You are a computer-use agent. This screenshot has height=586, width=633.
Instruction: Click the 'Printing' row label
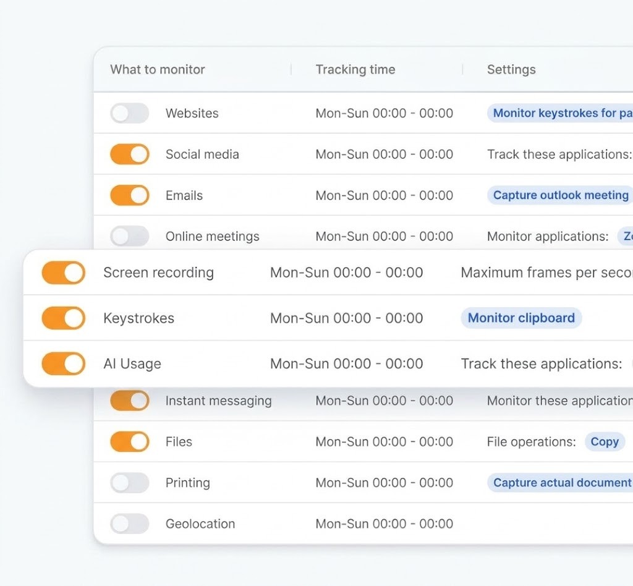188,483
